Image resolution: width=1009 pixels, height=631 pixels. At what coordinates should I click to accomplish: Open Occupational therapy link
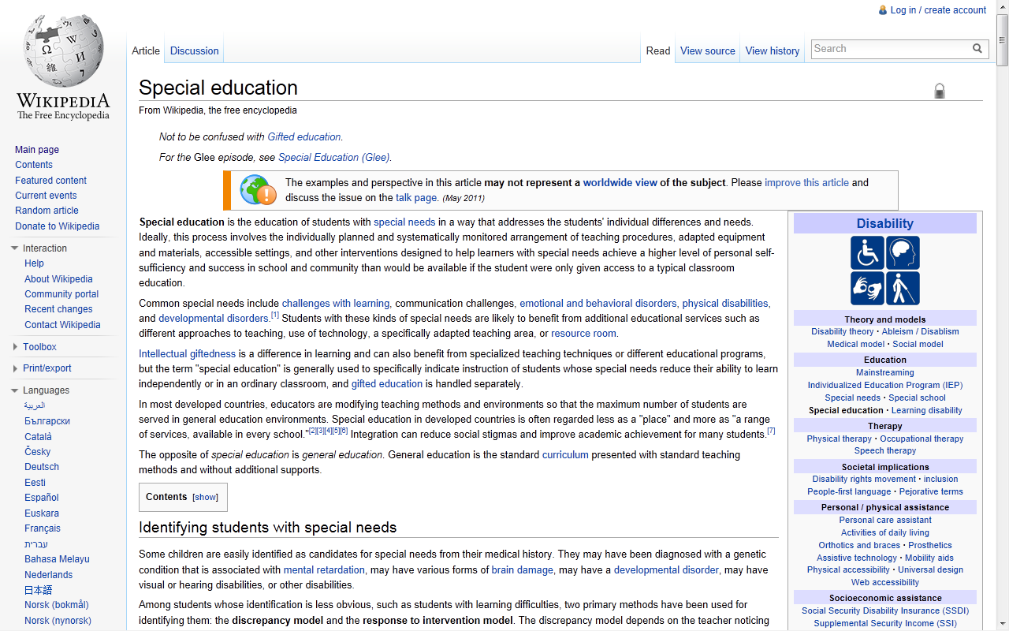coord(922,439)
